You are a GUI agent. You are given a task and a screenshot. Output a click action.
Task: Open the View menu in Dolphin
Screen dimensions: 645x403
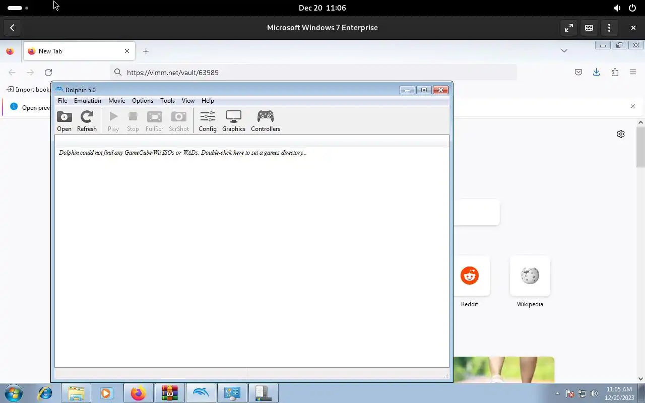(188, 101)
